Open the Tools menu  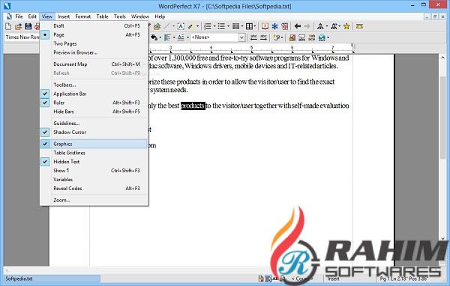[x=120, y=16]
